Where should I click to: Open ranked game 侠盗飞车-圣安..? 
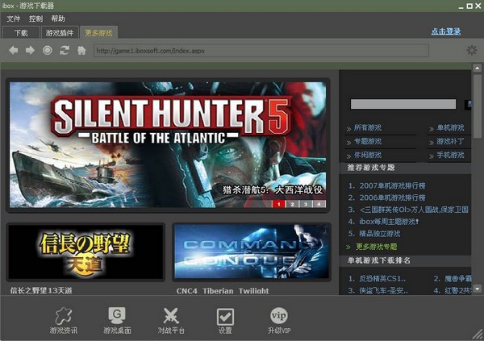[383, 290]
